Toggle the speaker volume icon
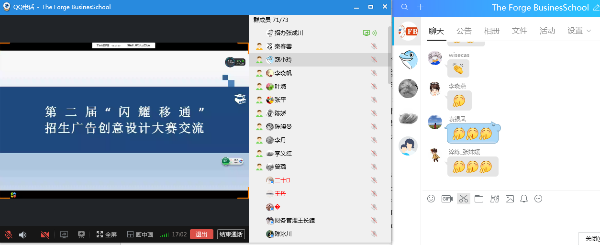 22,234
